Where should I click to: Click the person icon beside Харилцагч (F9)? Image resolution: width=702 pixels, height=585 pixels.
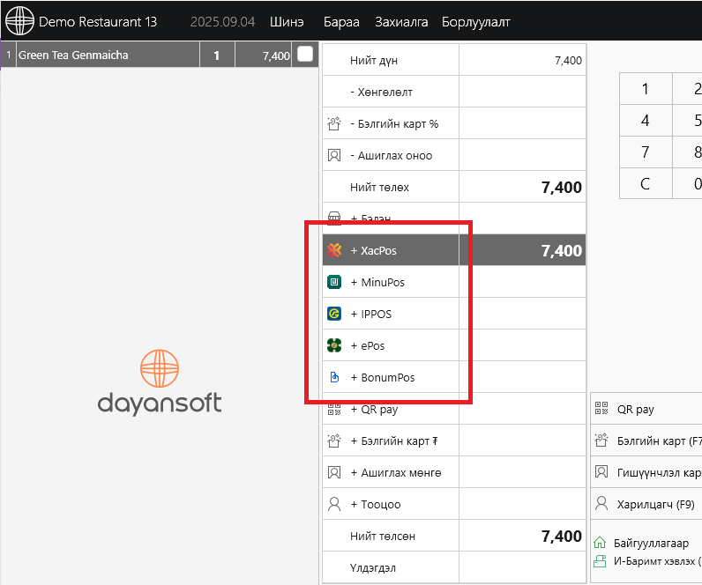click(x=601, y=503)
